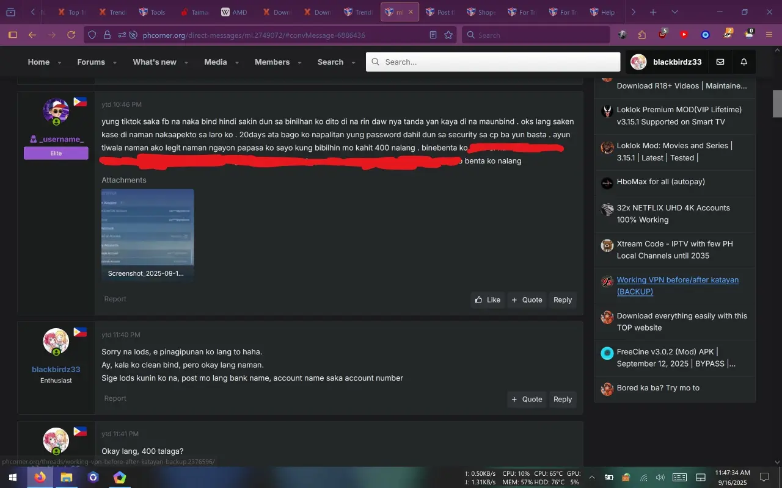
Task: Click _username_ avatar picture
Action: click(56, 111)
